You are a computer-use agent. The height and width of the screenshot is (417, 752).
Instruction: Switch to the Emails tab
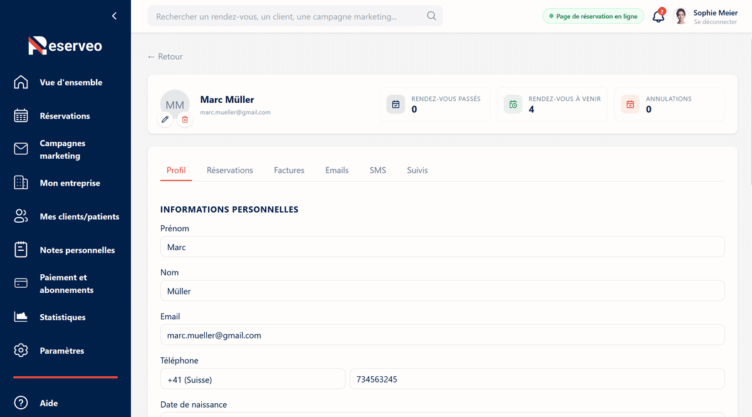[337, 170]
